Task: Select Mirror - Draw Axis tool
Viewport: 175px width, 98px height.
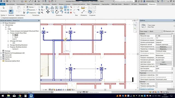Action: (61, 8)
